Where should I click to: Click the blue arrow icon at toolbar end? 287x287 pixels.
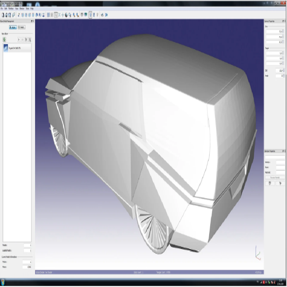pos(107,15)
